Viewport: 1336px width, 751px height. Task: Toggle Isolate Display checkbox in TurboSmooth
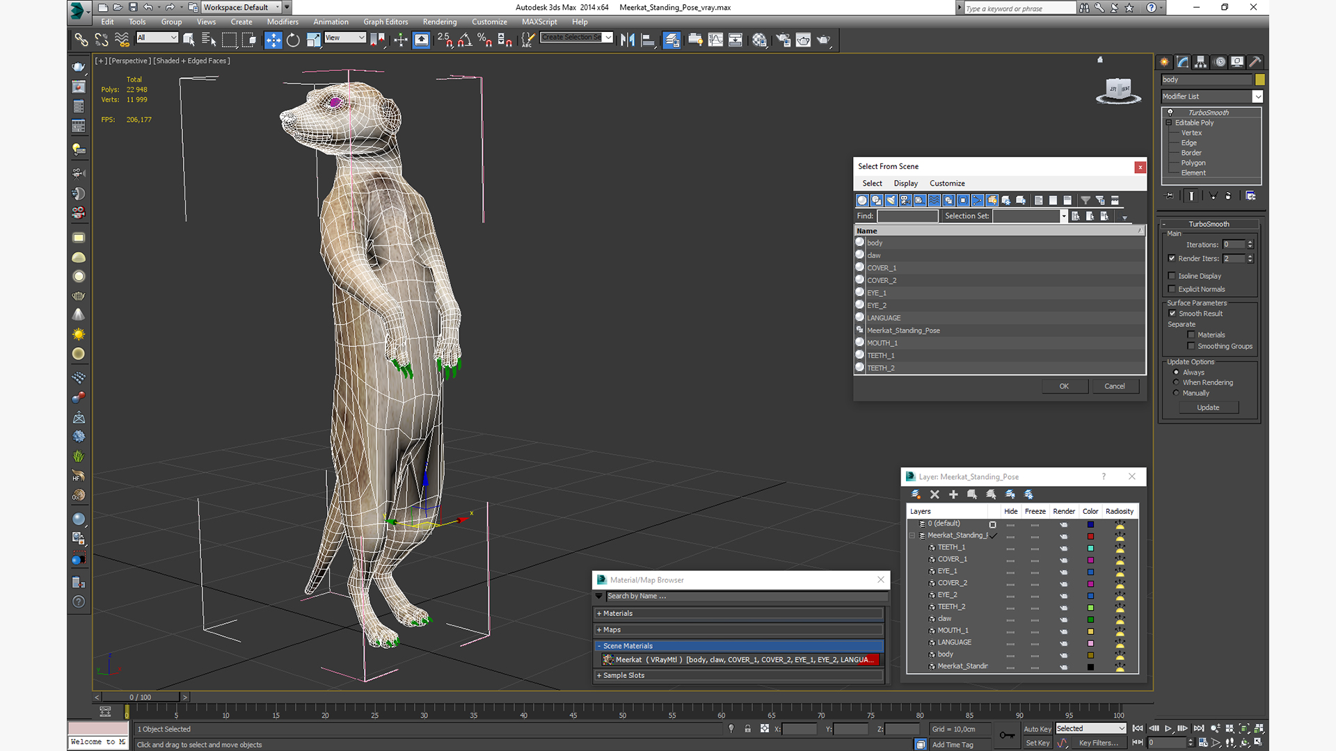[x=1172, y=275]
